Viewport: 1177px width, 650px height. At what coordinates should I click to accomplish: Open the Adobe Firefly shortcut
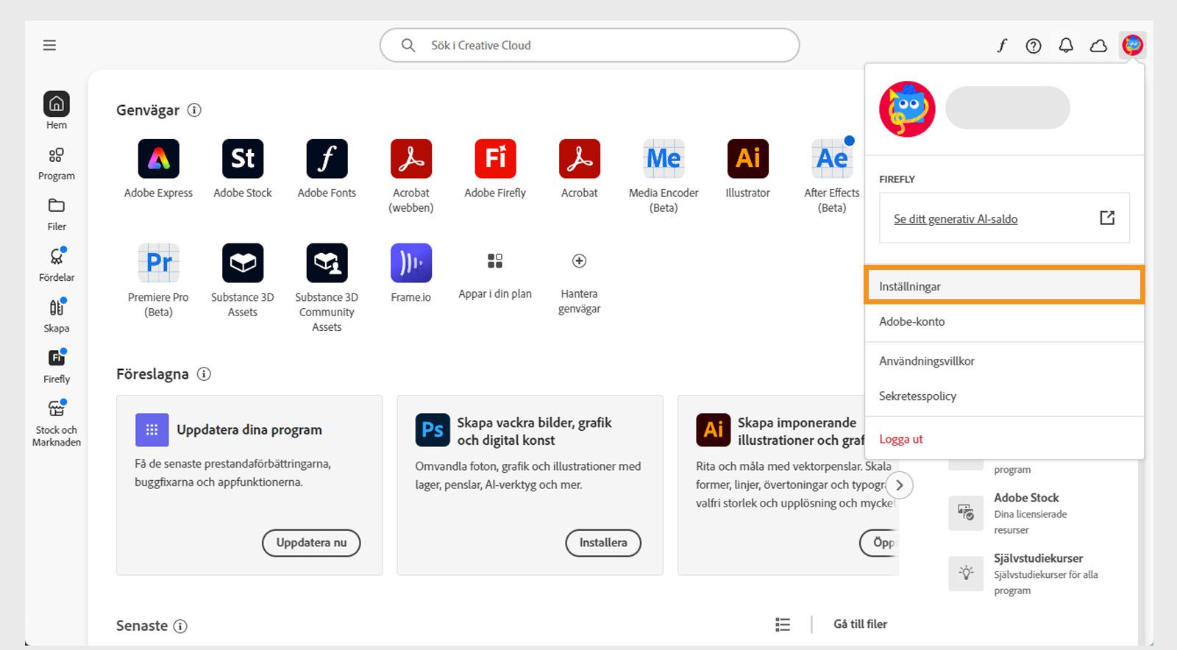495,169
